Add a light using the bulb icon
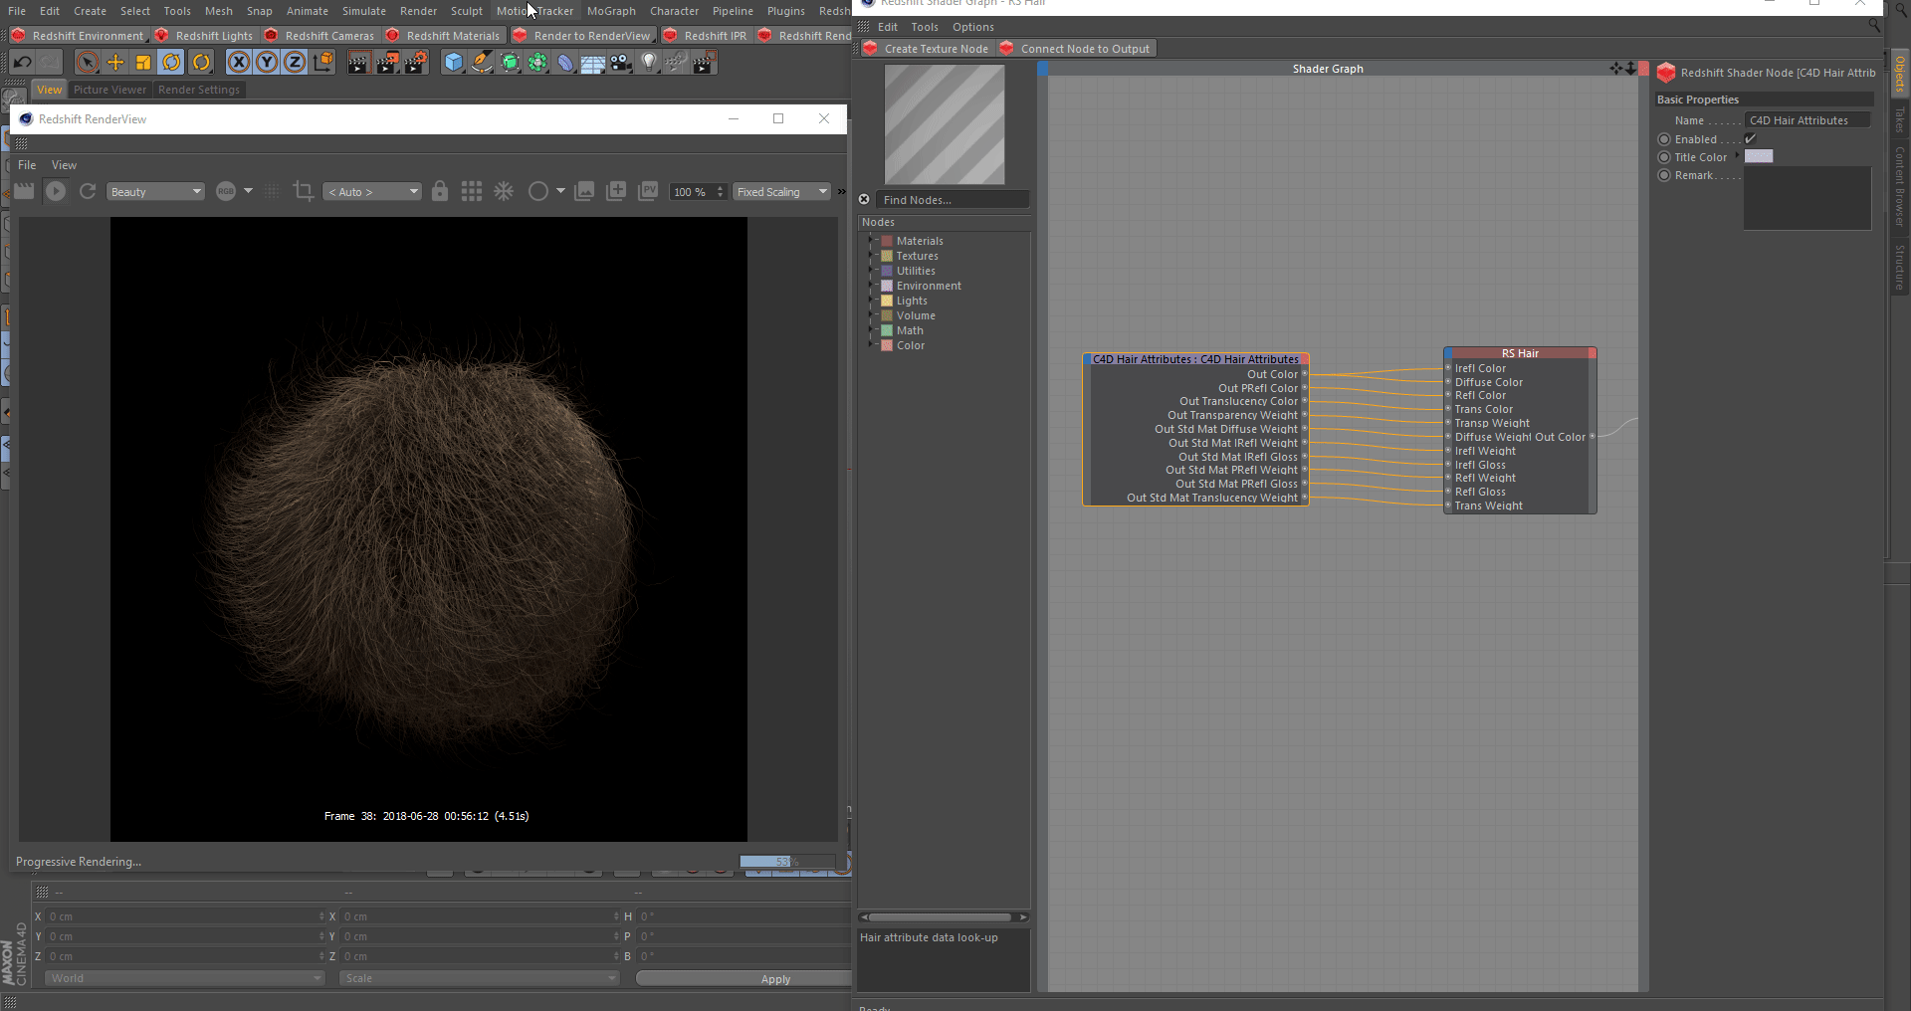 click(x=649, y=63)
